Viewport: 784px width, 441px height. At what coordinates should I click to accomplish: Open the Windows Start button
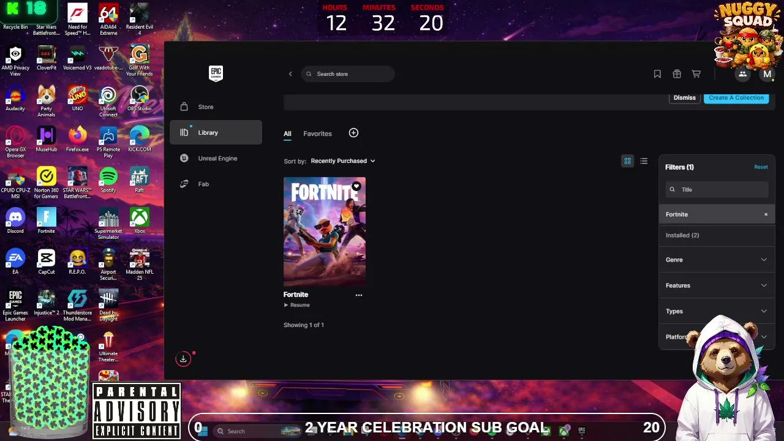point(202,431)
